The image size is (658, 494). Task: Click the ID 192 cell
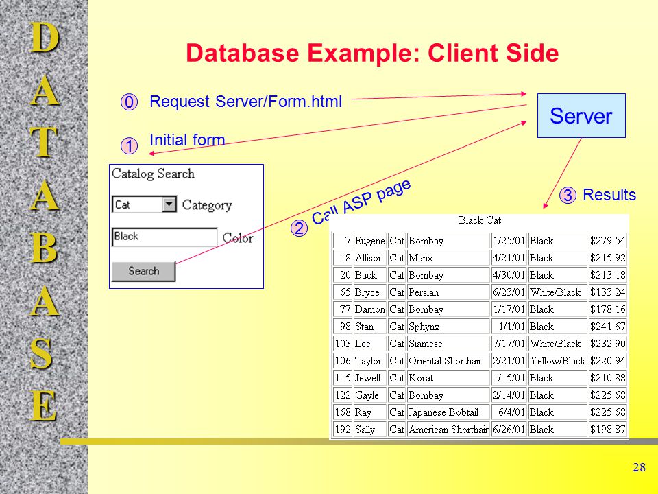pyautogui.click(x=343, y=430)
